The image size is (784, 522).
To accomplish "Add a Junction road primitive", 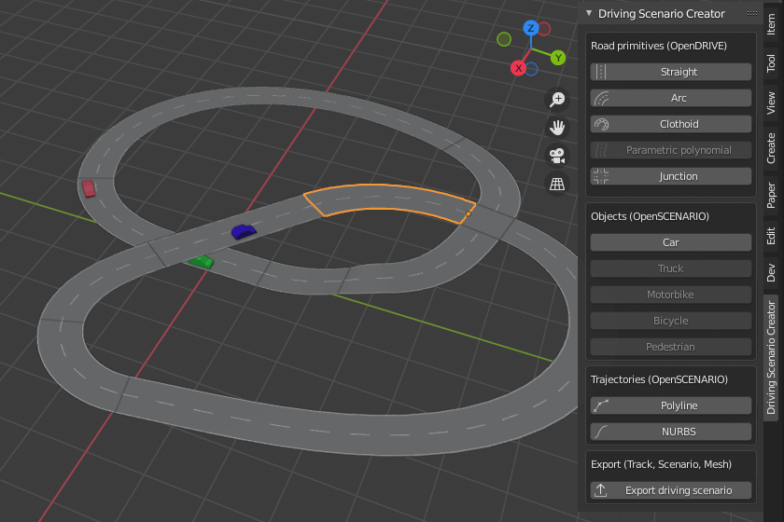I will tap(670, 176).
